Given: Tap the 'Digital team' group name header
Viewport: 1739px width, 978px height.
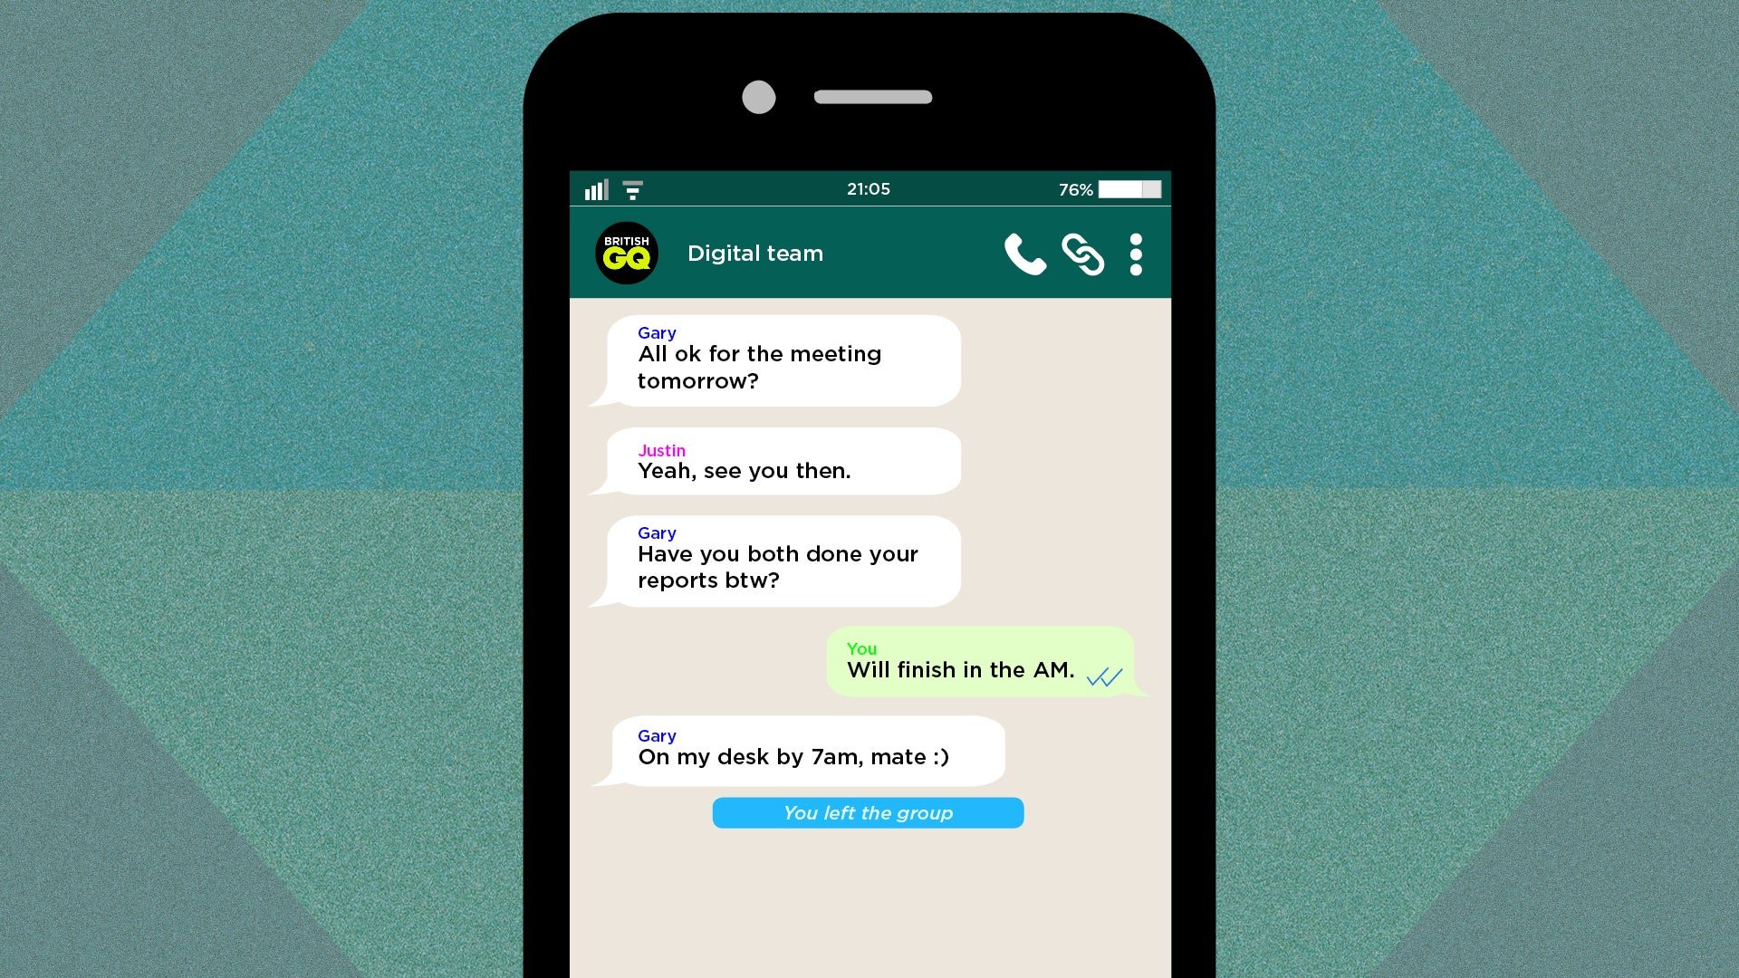Looking at the screenshot, I should [754, 252].
